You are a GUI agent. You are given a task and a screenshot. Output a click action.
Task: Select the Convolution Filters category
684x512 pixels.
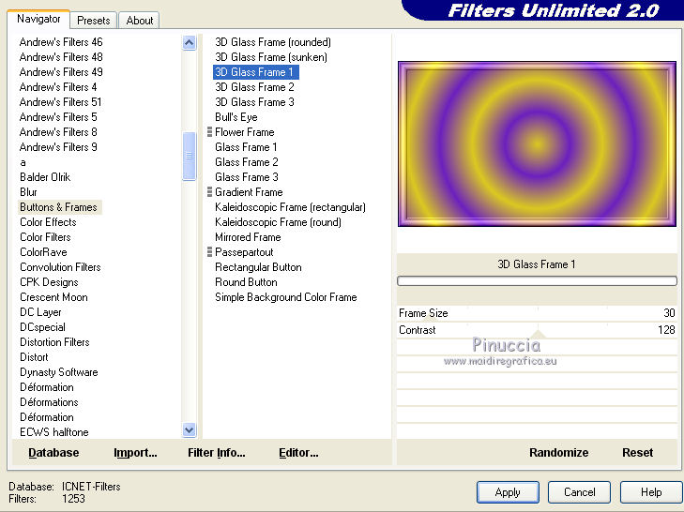[60, 267]
